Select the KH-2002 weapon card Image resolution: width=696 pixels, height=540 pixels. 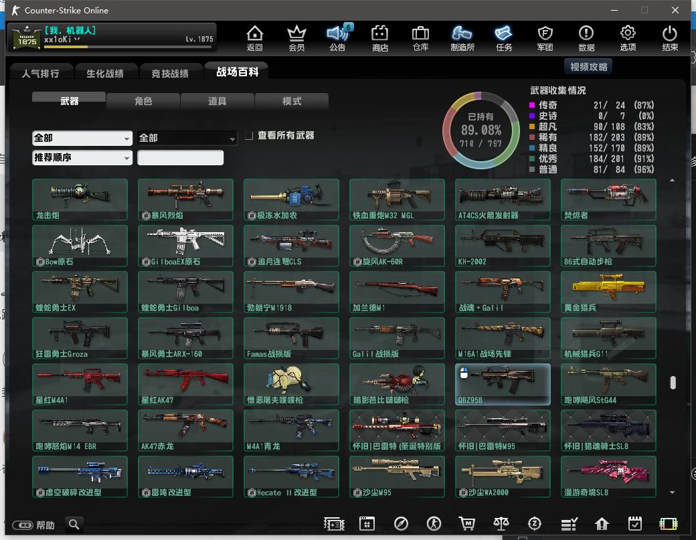[x=503, y=246]
